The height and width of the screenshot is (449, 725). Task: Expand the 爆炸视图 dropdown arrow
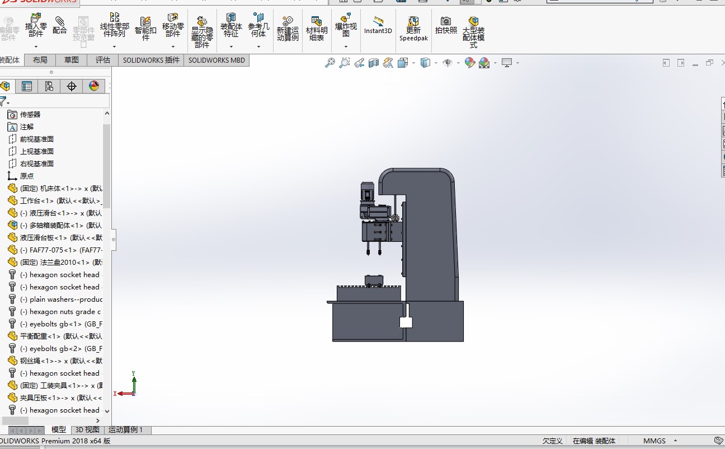point(346,46)
